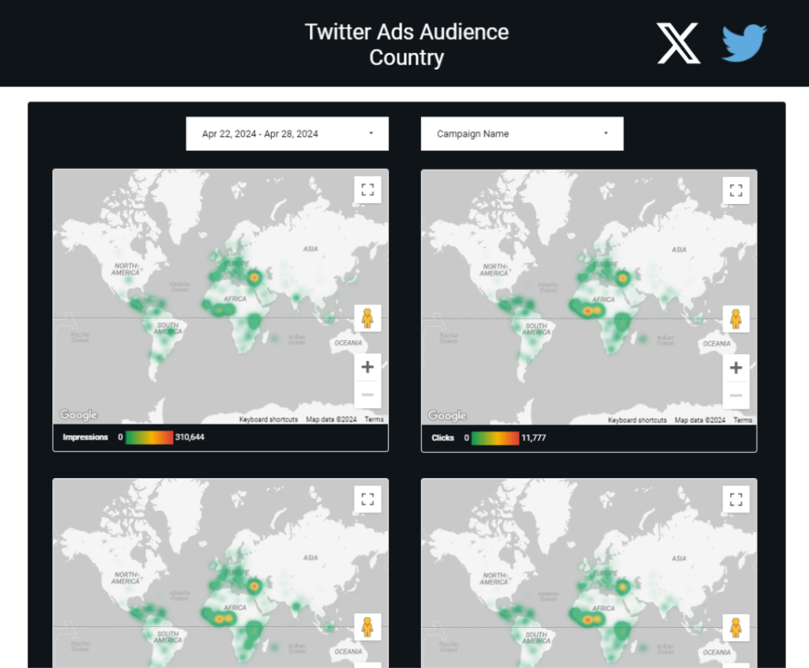Open the date range dropdown
This screenshot has height=668, width=809.
[x=287, y=134]
